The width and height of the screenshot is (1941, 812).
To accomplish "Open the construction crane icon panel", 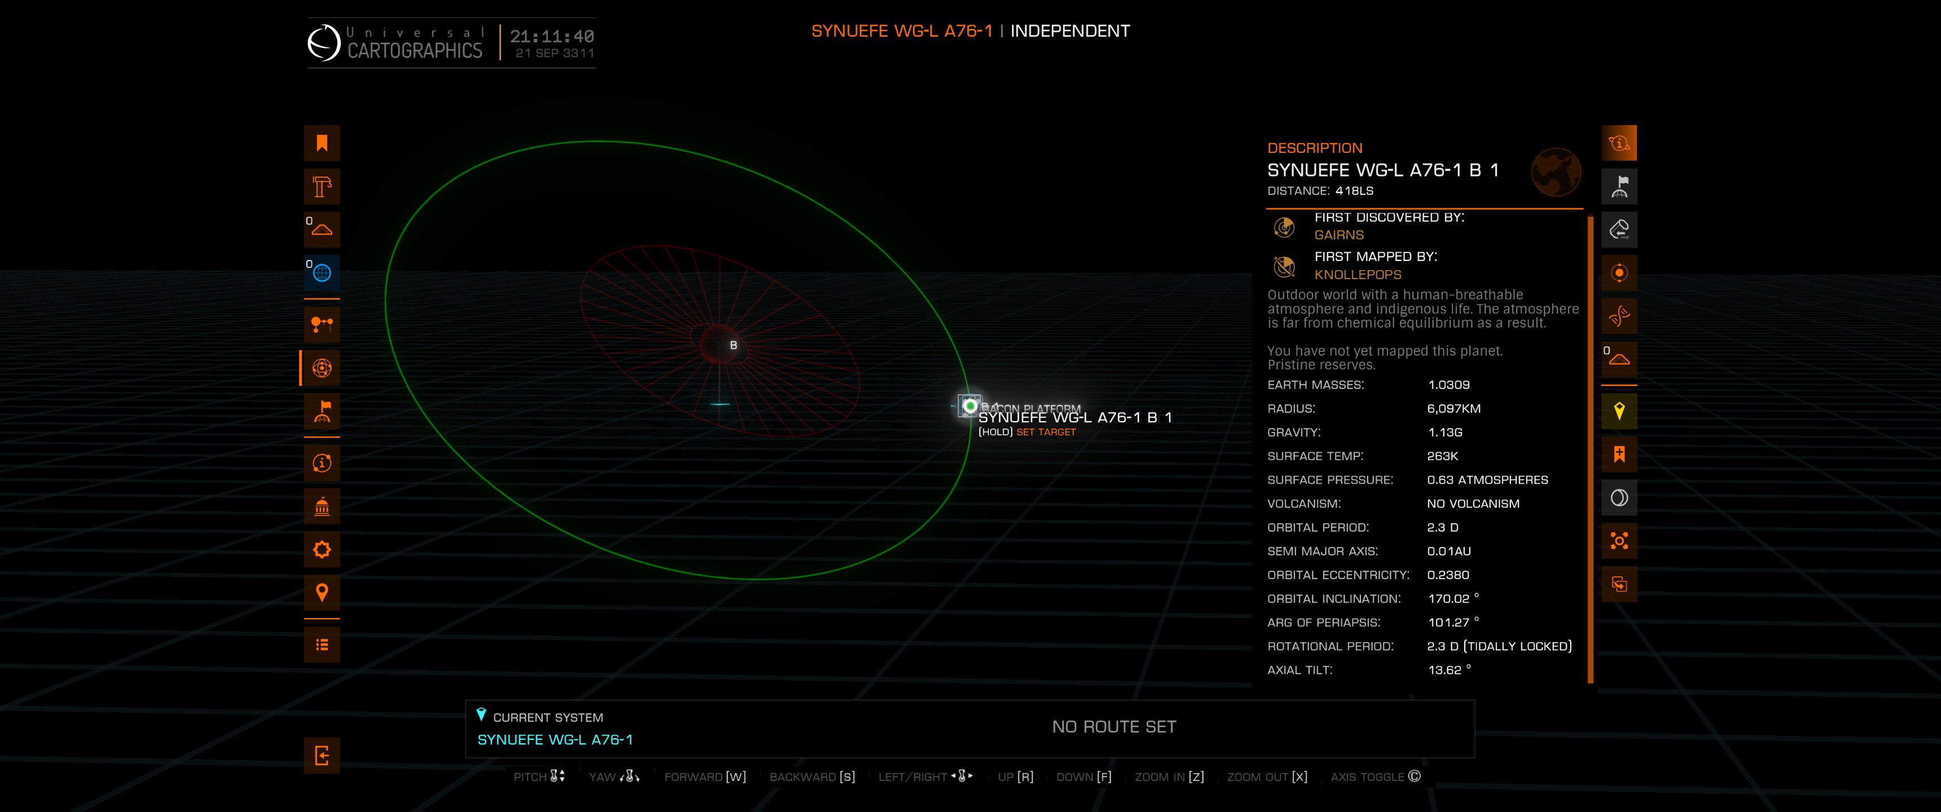I will click(322, 187).
